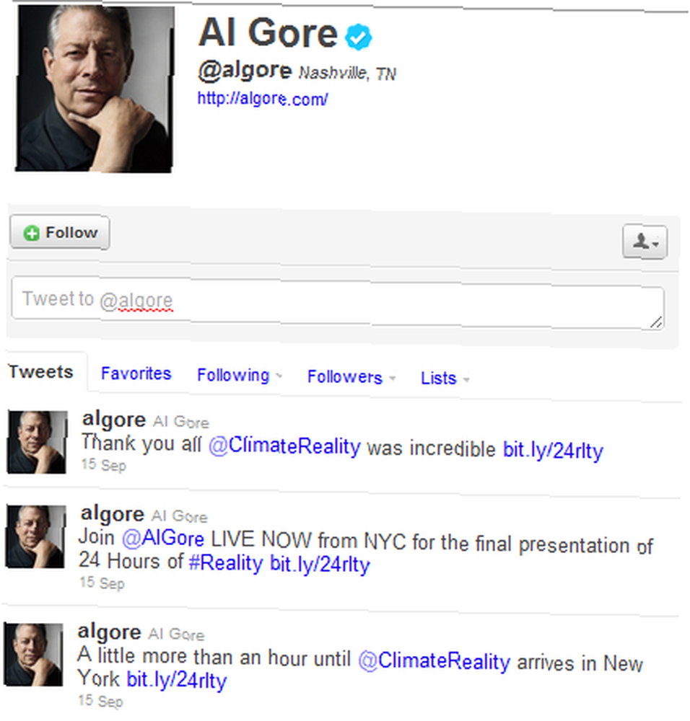
Task: Click the green plus icon on Follow
Action: [32, 233]
